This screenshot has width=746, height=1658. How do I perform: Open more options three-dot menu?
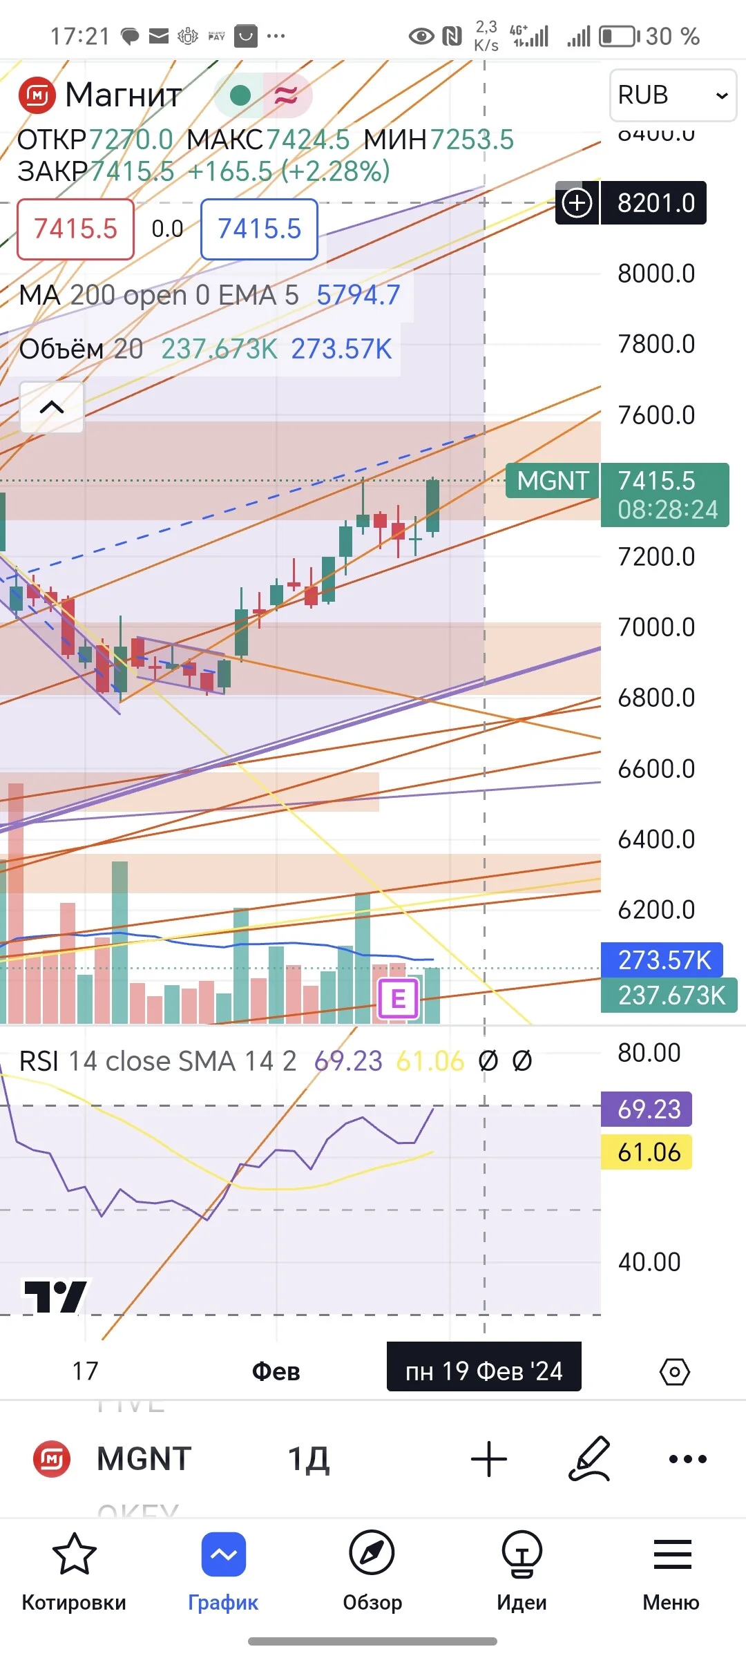coord(688,1459)
